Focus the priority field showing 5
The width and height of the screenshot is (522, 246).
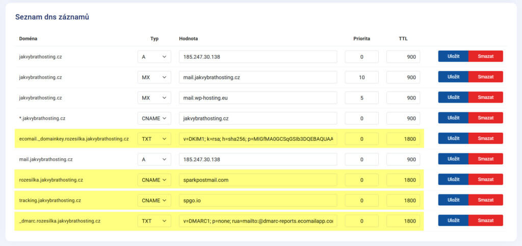pos(361,97)
